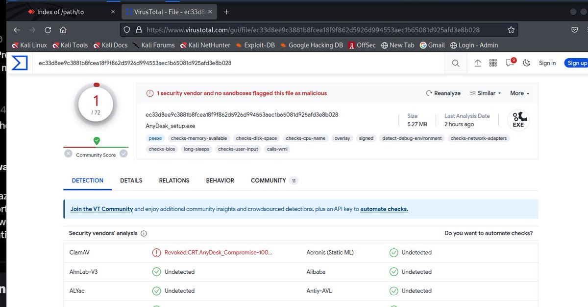Switch to the DETECTION tab

[x=88, y=180]
